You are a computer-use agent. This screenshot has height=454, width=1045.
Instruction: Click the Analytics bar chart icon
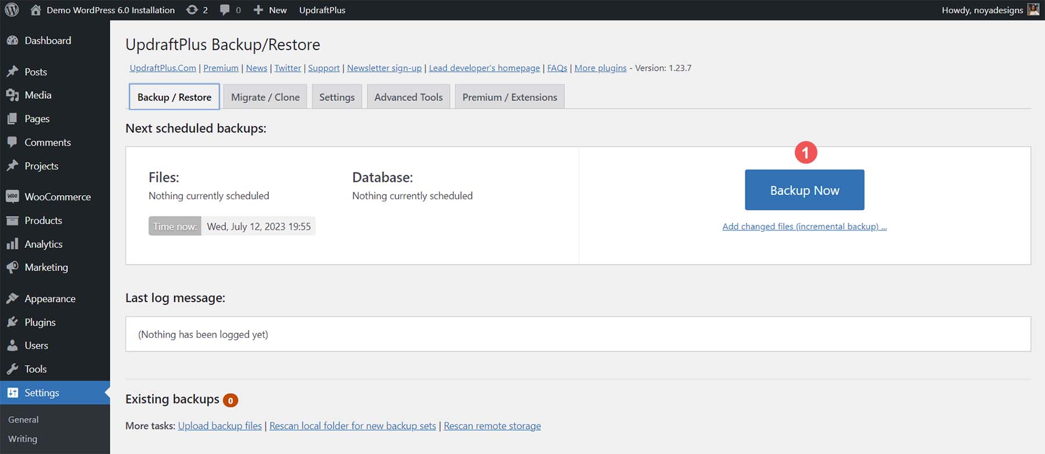click(x=12, y=244)
